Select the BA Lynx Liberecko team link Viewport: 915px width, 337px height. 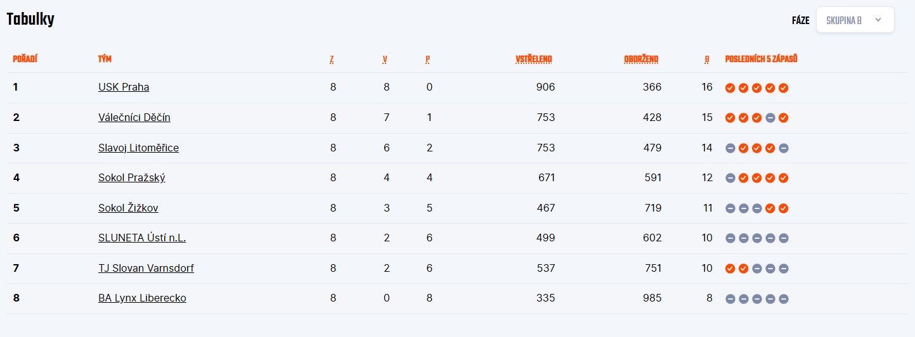142,298
